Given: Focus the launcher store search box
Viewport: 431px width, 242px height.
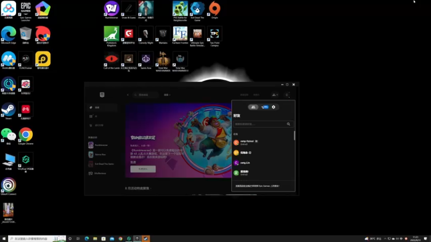Looking at the screenshot, I should (x=145, y=95).
